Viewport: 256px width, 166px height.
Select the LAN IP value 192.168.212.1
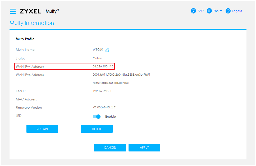(102, 91)
